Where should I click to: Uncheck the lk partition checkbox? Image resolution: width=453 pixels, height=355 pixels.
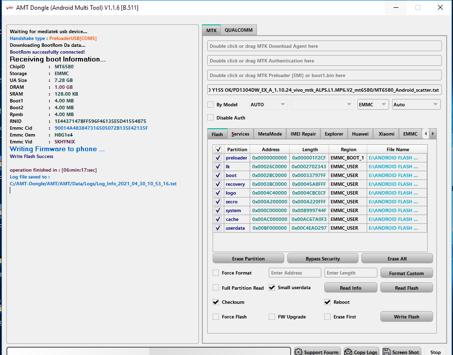(218, 167)
